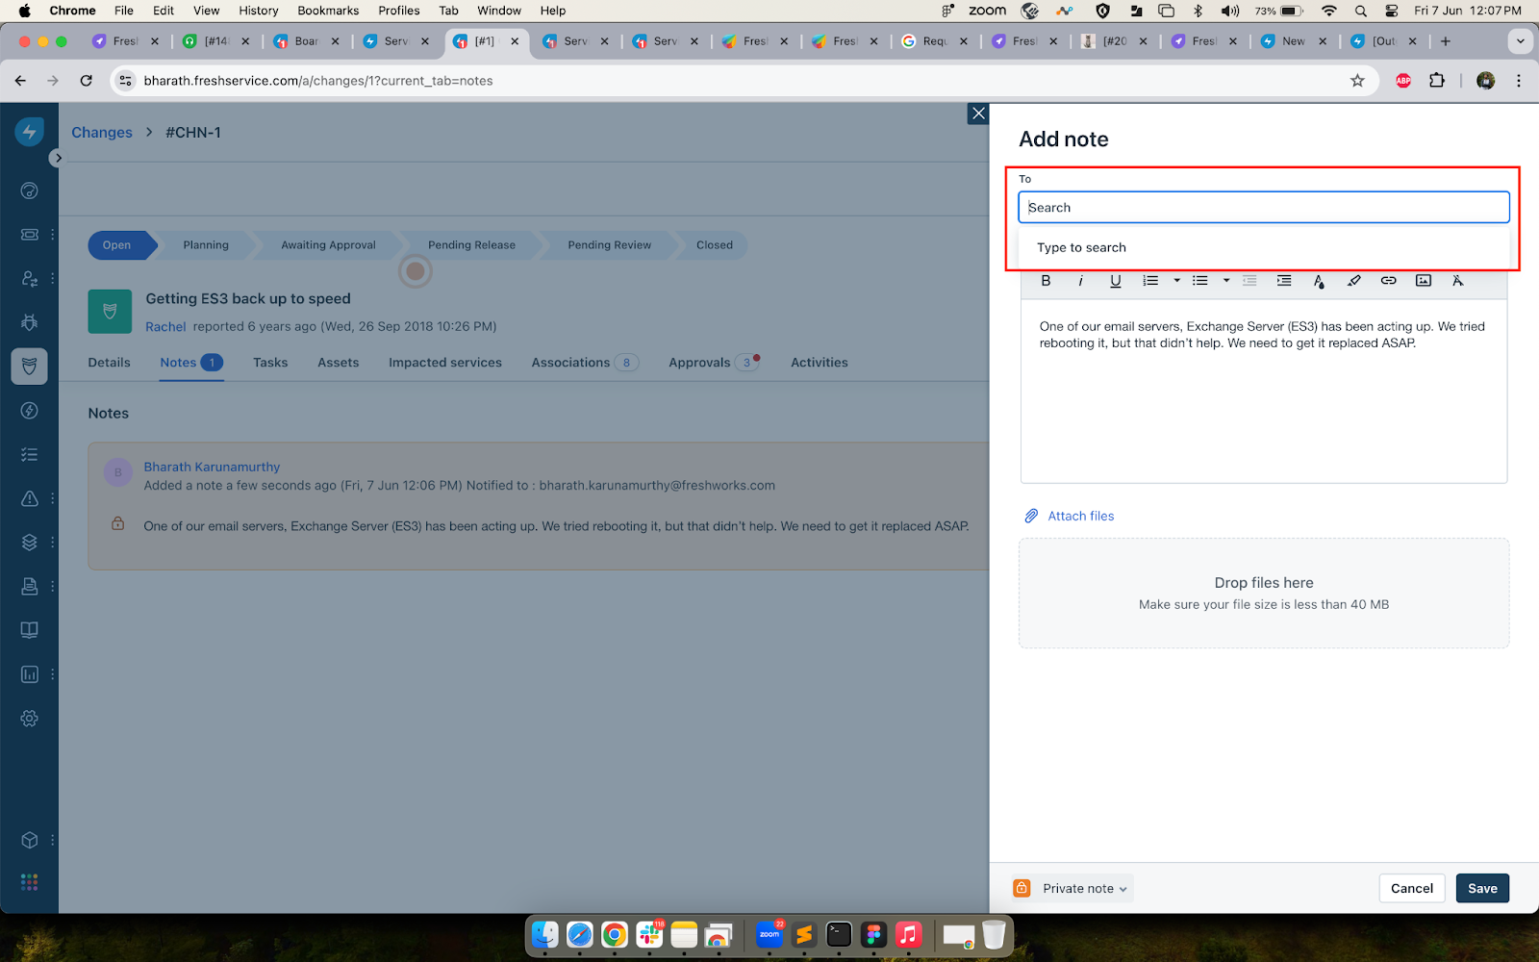The image size is (1539, 962).
Task: Open the Alerts triangle icon in sidebar
Action: pyautogui.click(x=30, y=498)
